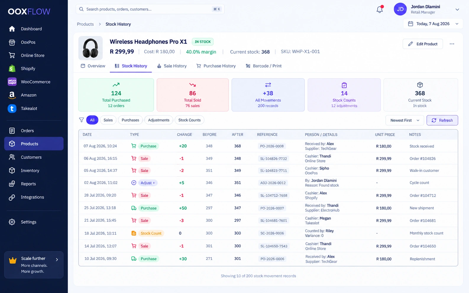This screenshot has height=293, width=469.
Task: Open the WooCommerce channel icon
Action: pos(12,82)
